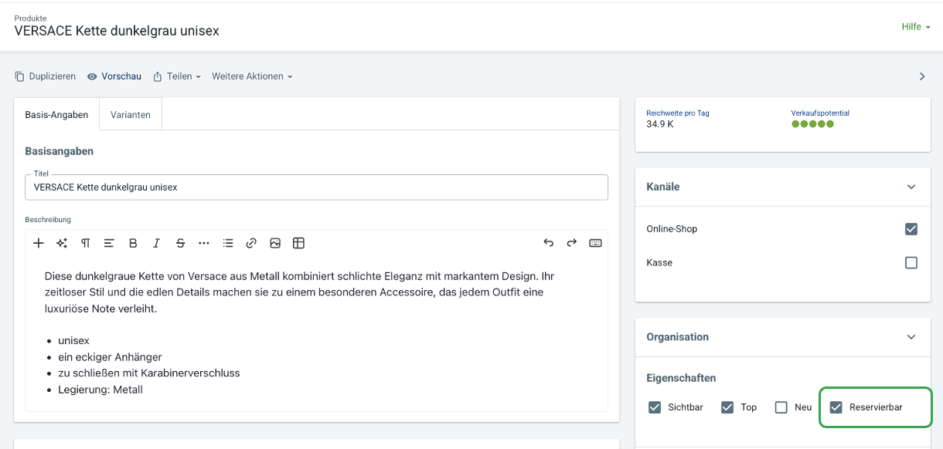Uncheck the Reservierbar property
Image resolution: width=943 pixels, height=449 pixels.
tap(836, 407)
